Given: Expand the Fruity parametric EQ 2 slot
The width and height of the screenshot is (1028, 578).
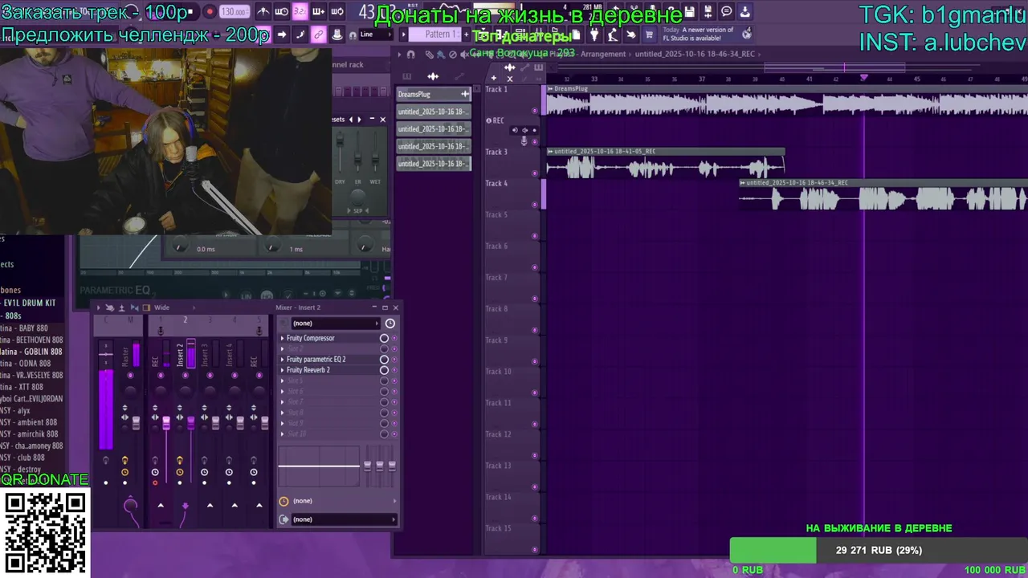Looking at the screenshot, I should [283, 359].
